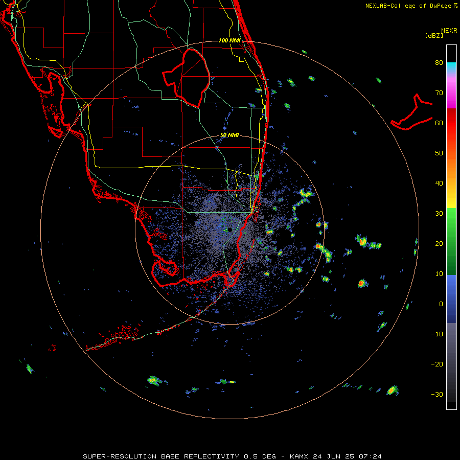Click the KAMX 24 JUN 25 07:24 timestamp
Screen dimensions: 460x460
(336, 456)
